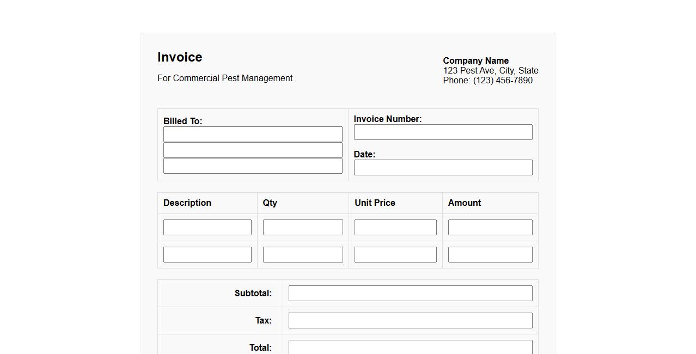
Task: Click the second row Description field
Action: pyautogui.click(x=207, y=254)
